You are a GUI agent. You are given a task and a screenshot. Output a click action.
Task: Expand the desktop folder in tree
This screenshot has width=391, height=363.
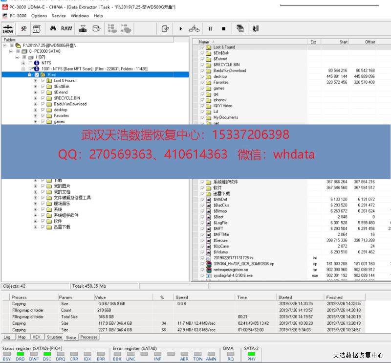[x=36, y=110]
